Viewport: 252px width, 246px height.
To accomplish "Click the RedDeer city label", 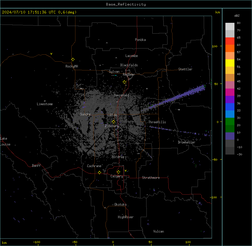I will 129,75.
